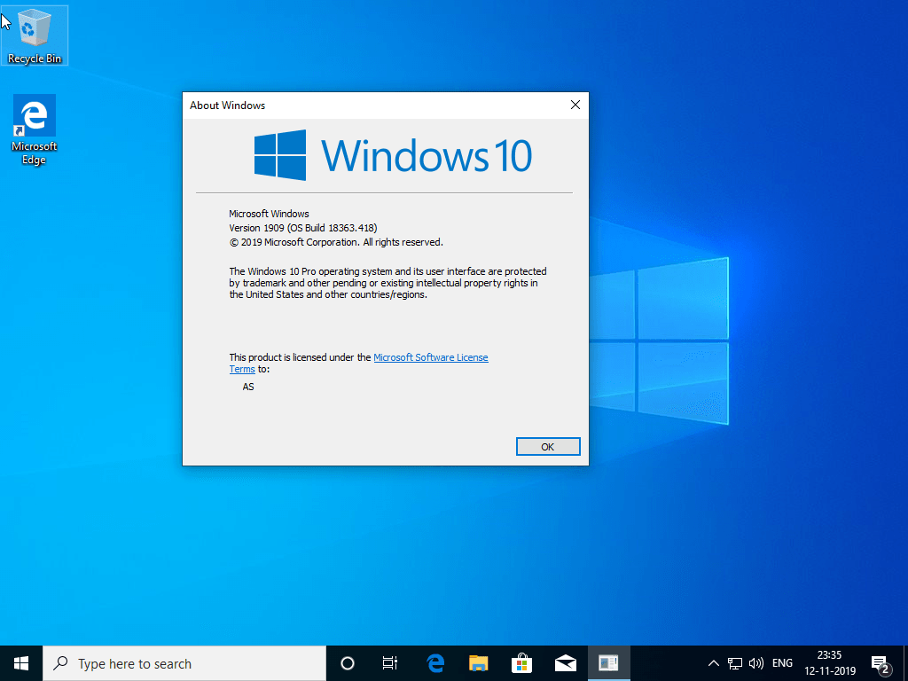
Task: Launch Microsoft Store from the taskbar
Action: [x=521, y=663]
